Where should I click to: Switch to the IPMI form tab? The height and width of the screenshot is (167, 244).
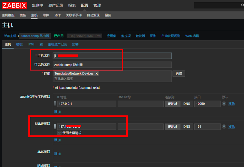coord(31,44)
